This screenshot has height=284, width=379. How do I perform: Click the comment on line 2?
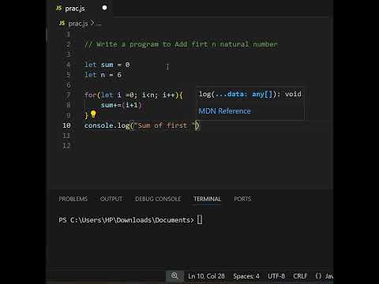[x=181, y=44]
